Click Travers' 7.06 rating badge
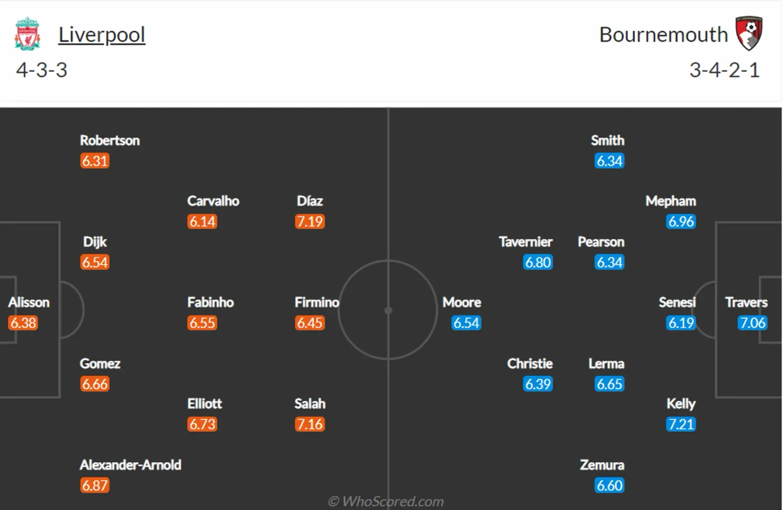The height and width of the screenshot is (510, 784). (x=752, y=323)
